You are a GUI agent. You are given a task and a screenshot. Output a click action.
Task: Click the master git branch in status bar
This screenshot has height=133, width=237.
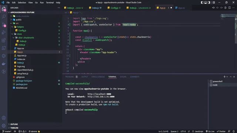(x=7, y=132)
